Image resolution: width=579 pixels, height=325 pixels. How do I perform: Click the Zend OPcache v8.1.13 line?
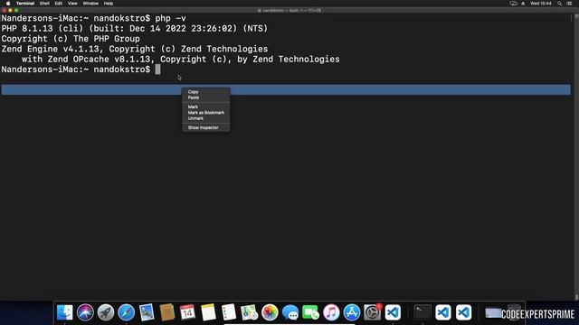181,60
